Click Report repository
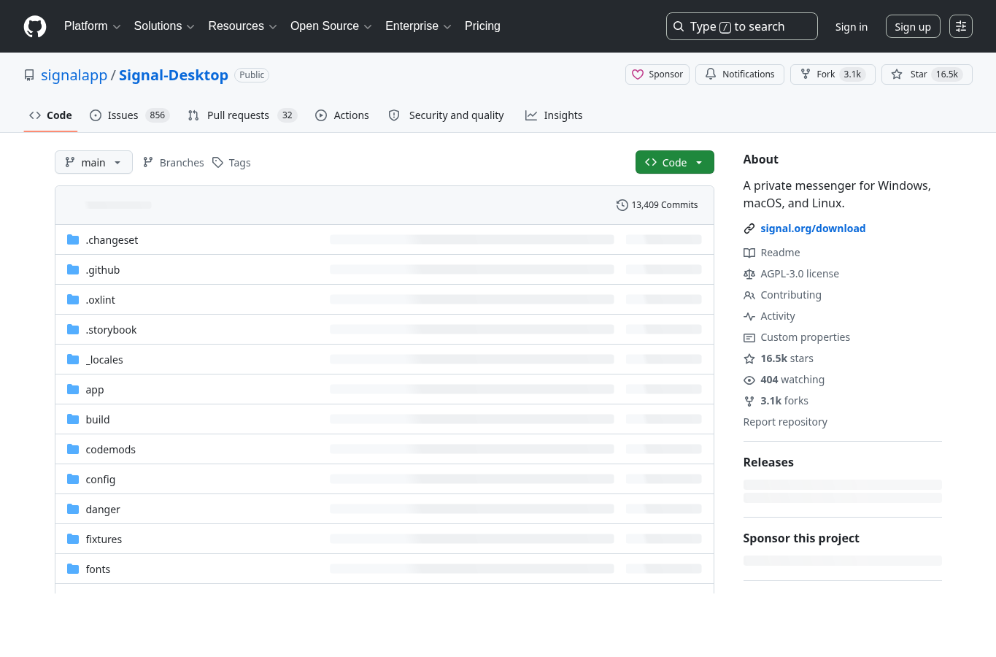The image size is (996, 657). (x=785, y=422)
